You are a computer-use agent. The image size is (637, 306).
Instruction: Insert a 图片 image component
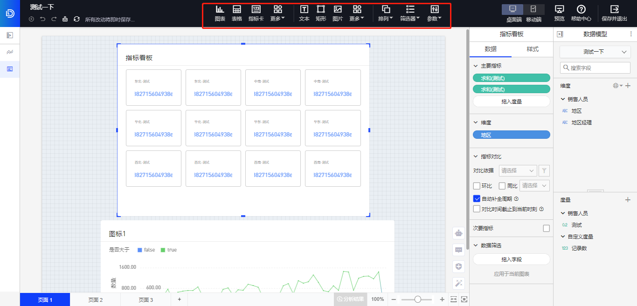tap(338, 13)
